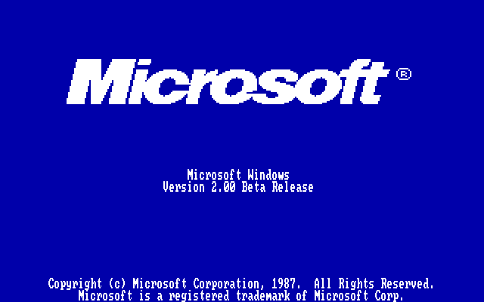Click the 'Version 2.00 Beta Release' line
The height and width of the screenshot is (302, 484).
click(x=238, y=187)
